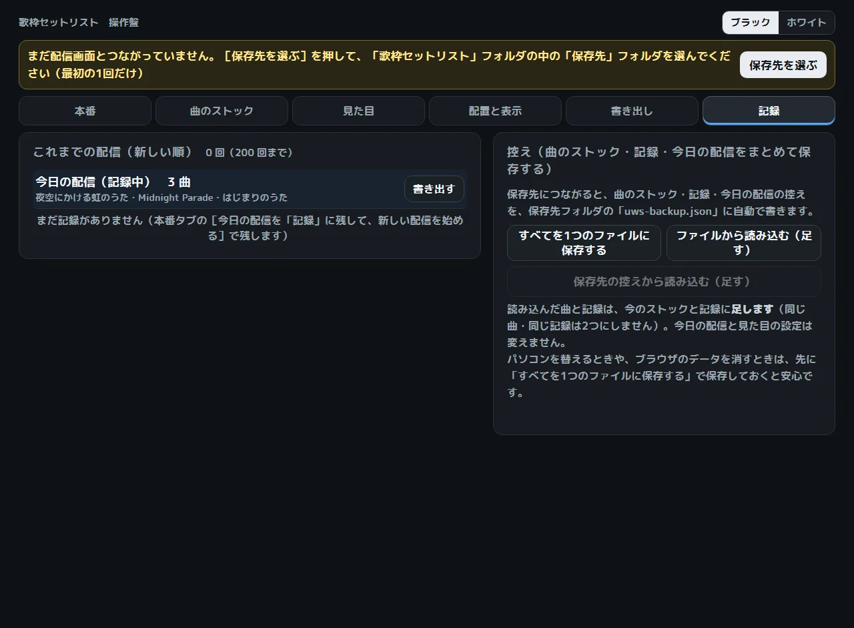Click the まだ記録がありません message
Image resolution: width=854 pixels, height=628 pixels.
(250, 228)
